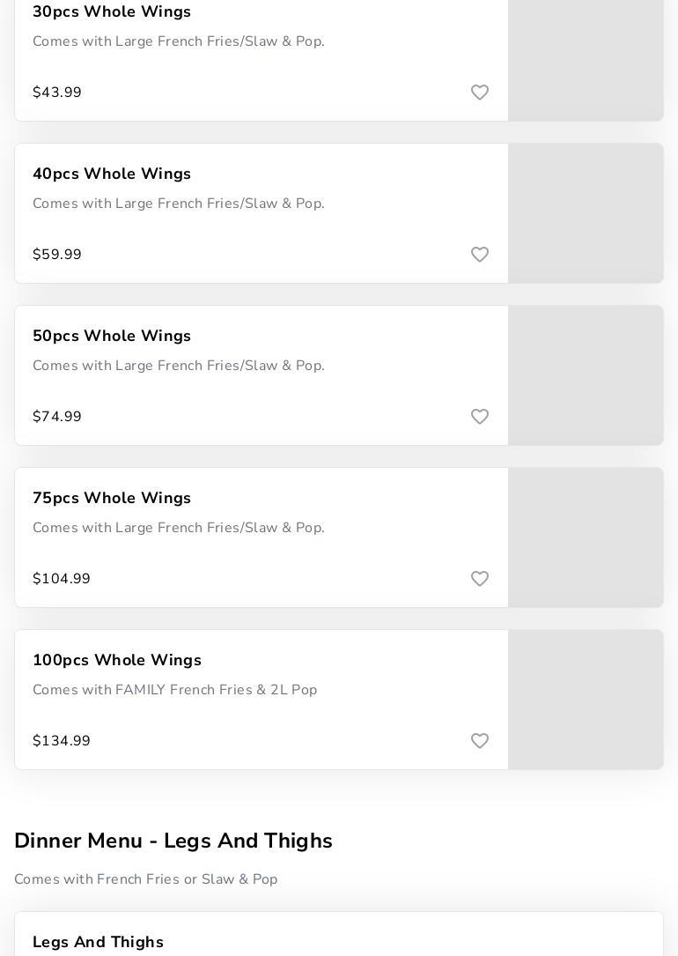Favorite the 30pcs Whole Wings item
678x956 pixels.
tap(480, 93)
